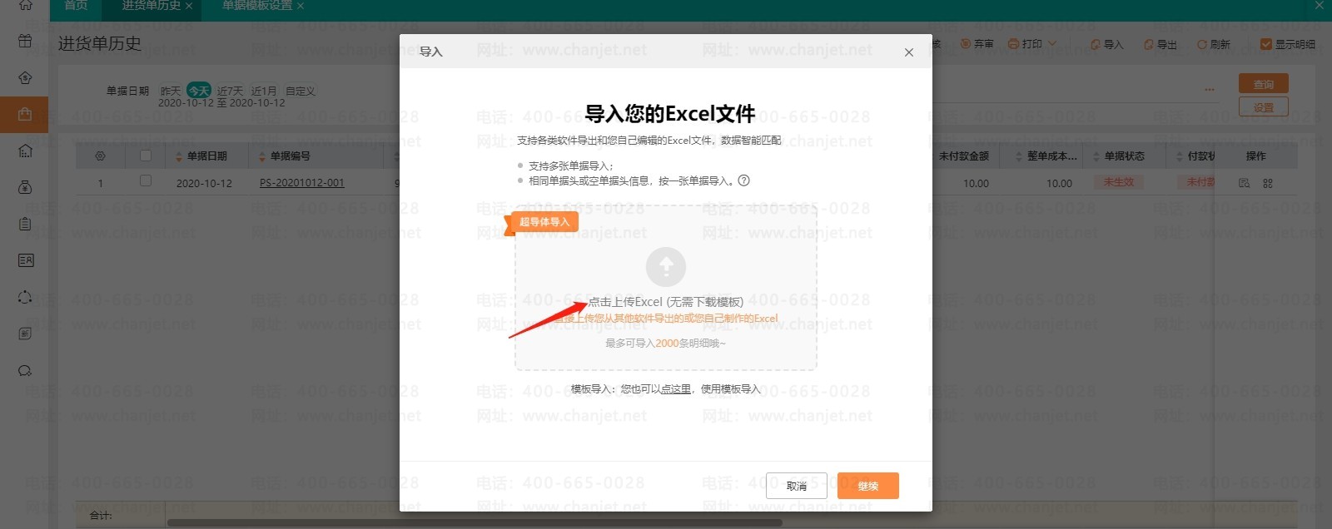Open the money bag icon in left sidebar
1332x529 pixels.
click(x=25, y=187)
